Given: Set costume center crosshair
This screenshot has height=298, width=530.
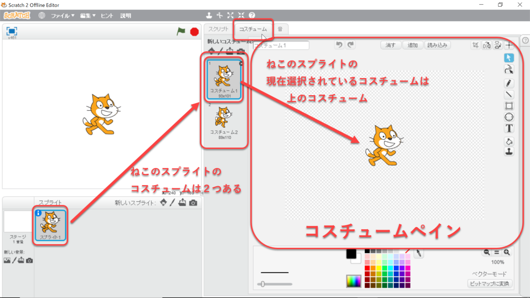Looking at the screenshot, I should point(509,45).
